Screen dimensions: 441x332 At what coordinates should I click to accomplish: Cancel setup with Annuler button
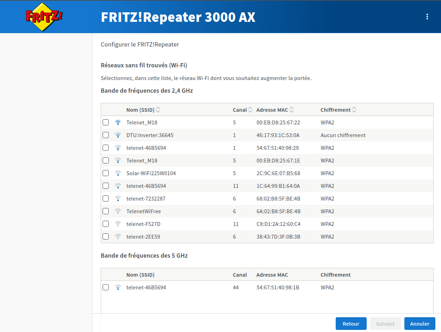click(x=420, y=324)
